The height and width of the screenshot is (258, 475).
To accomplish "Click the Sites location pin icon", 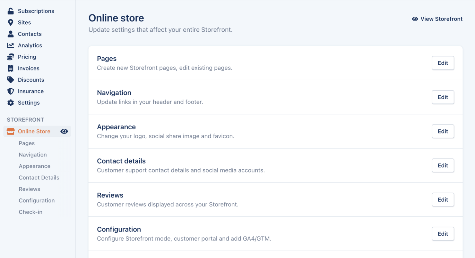I will (x=11, y=22).
